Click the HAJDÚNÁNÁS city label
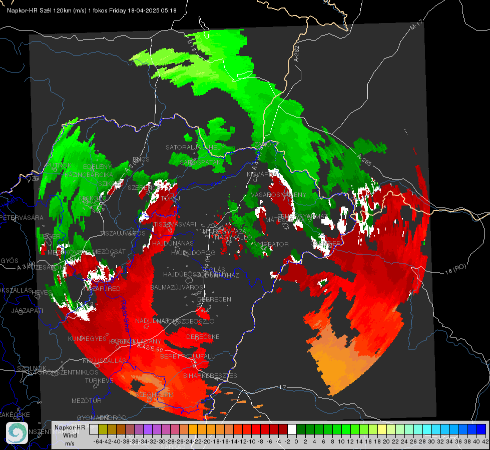 coord(173,243)
